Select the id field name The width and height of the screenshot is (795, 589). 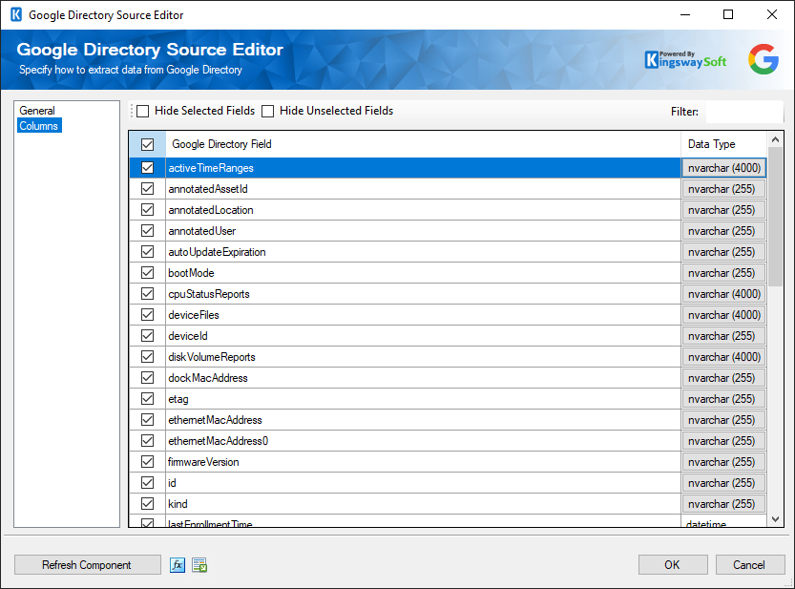click(x=173, y=483)
